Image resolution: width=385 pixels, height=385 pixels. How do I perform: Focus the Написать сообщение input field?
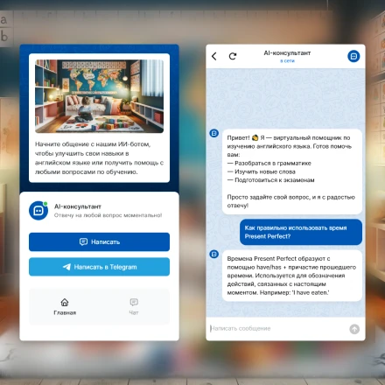pyautogui.click(x=277, y=329)
